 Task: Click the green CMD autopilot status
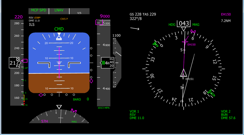59,29
